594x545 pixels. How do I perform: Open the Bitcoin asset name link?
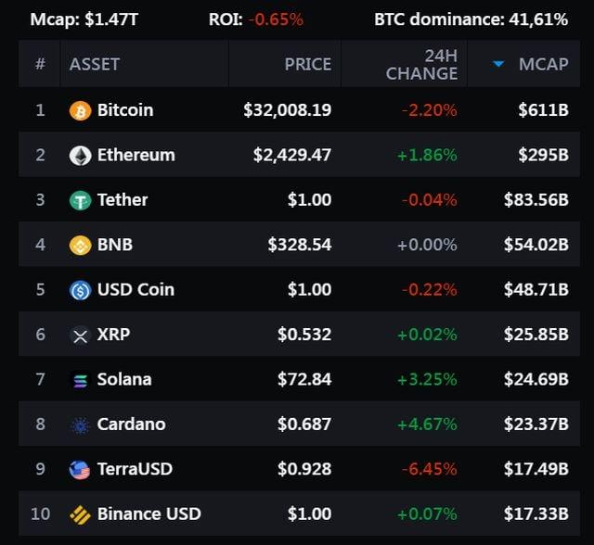tap(125, 110)
